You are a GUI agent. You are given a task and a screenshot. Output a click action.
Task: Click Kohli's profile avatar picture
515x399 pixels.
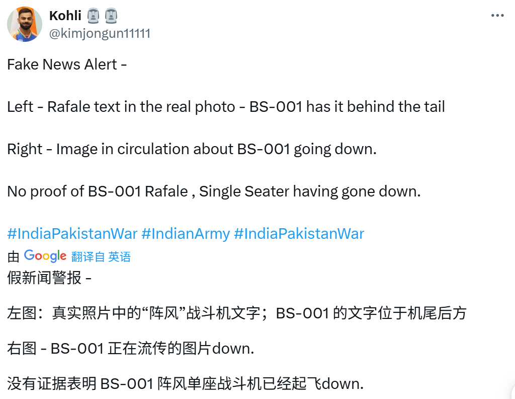tap(25, 24)
